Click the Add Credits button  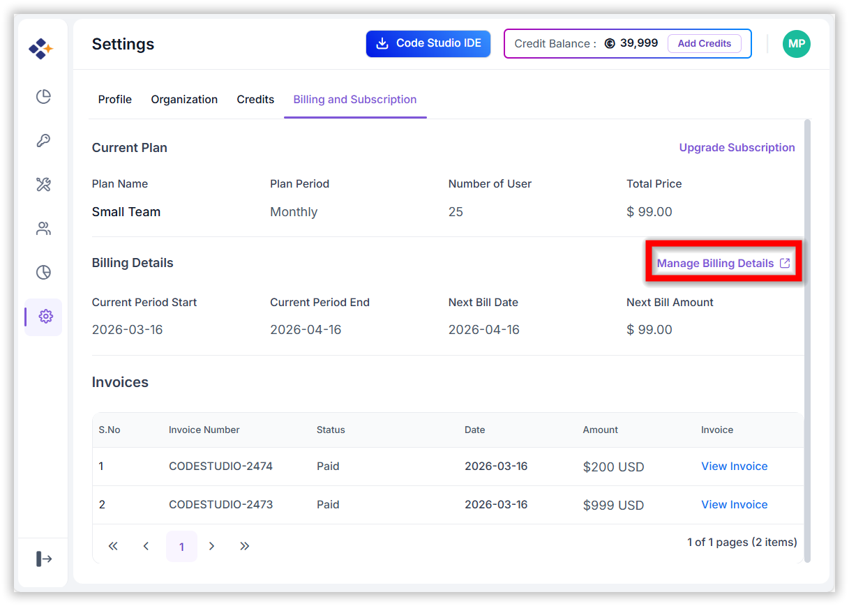[704, 43]
